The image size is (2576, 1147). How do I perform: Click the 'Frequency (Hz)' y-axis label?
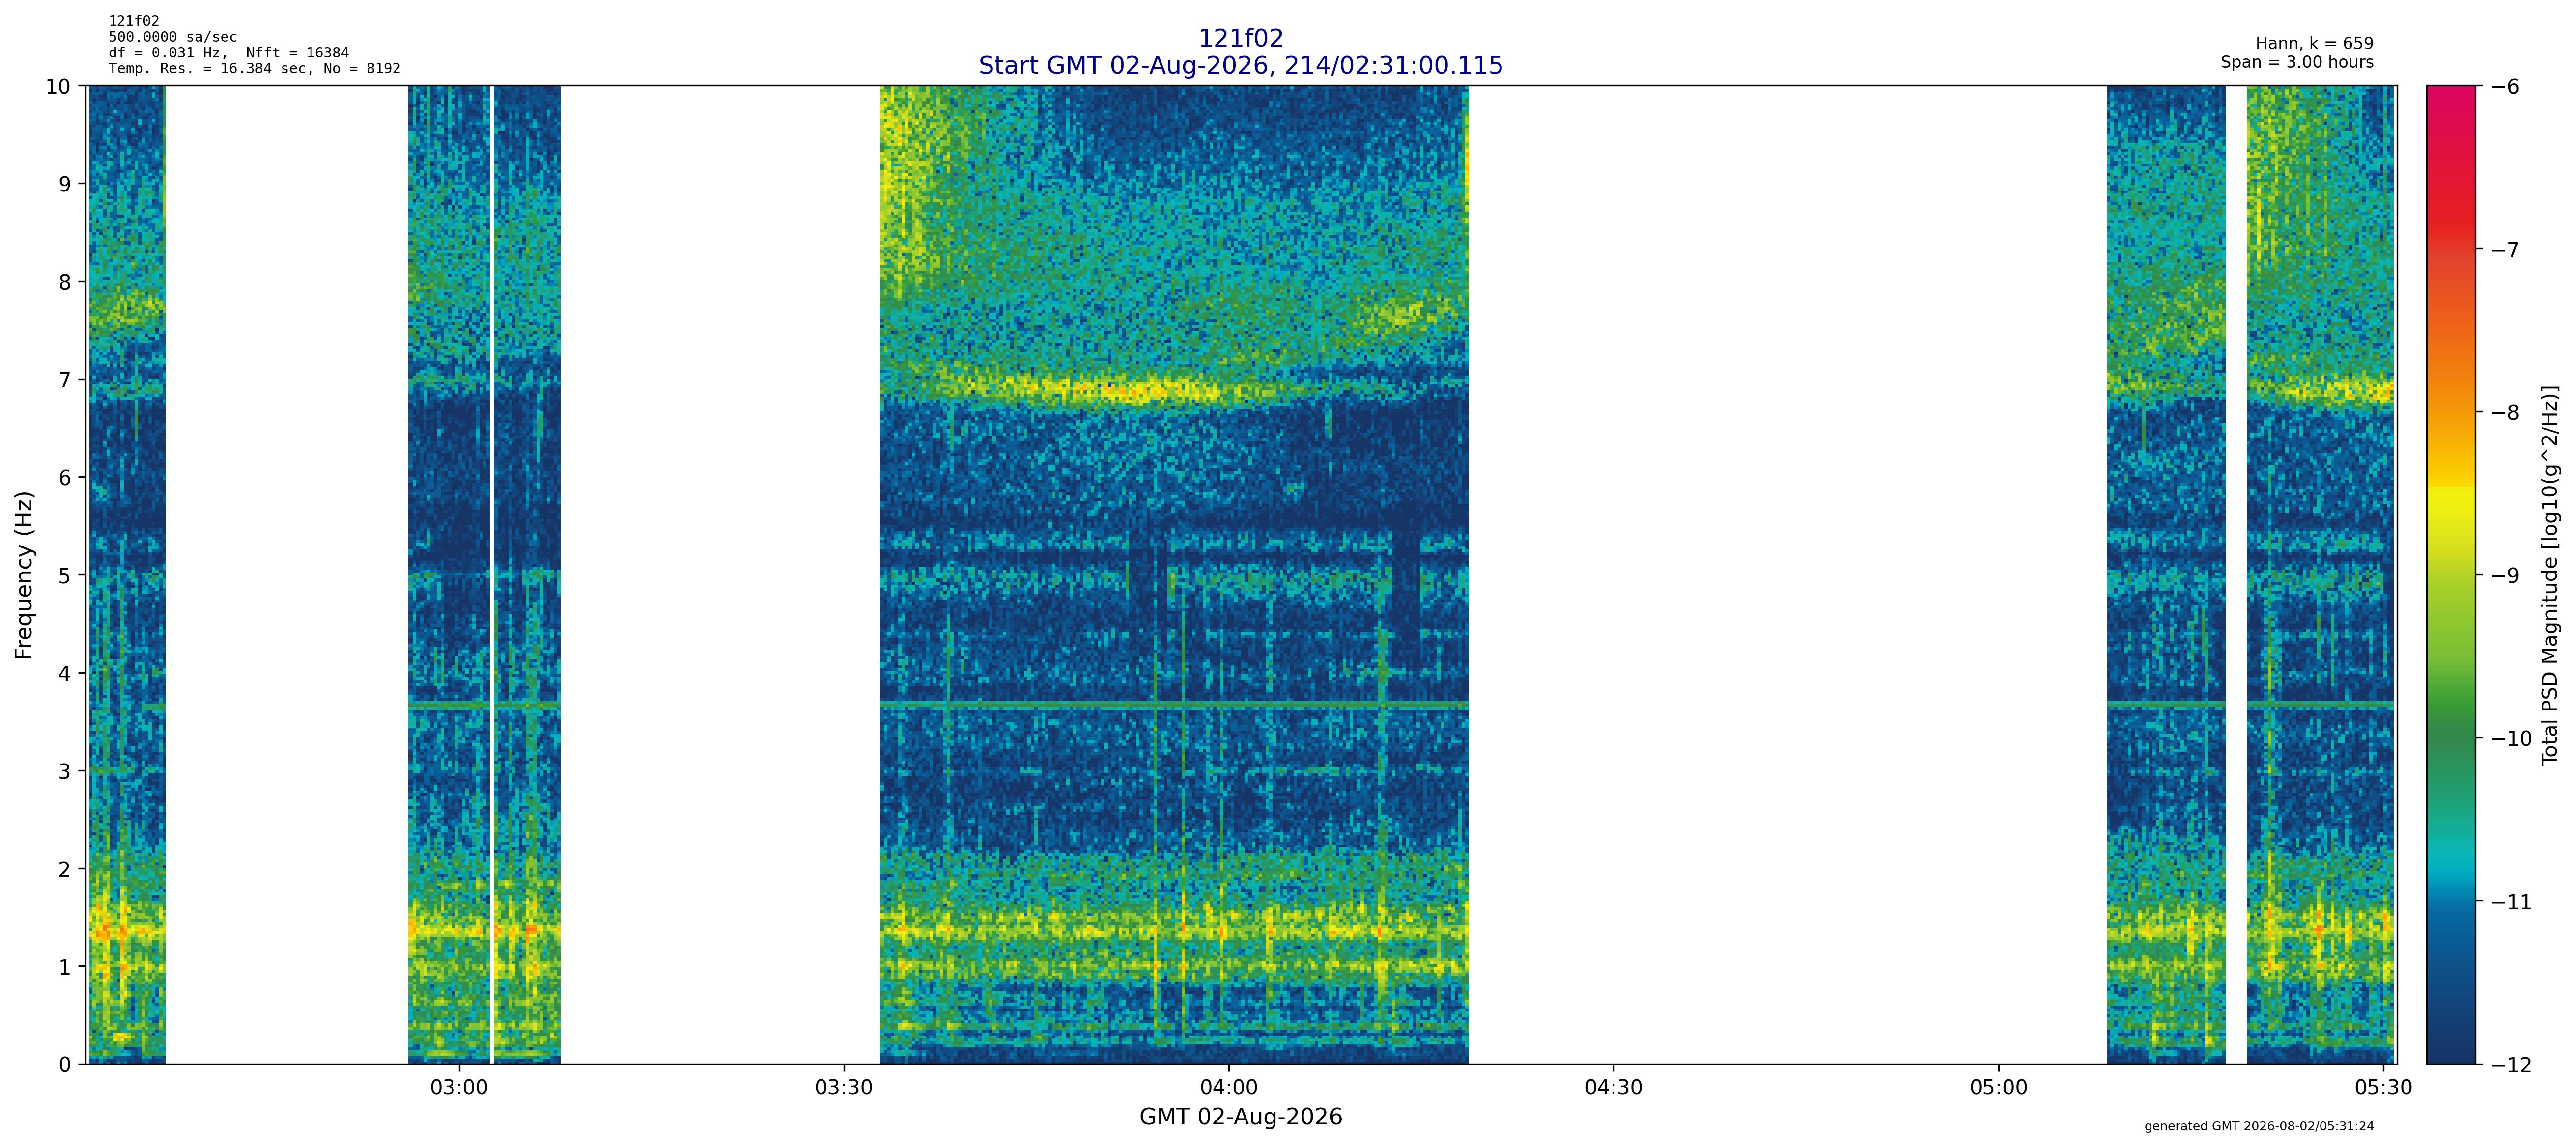tap(24, 574)
